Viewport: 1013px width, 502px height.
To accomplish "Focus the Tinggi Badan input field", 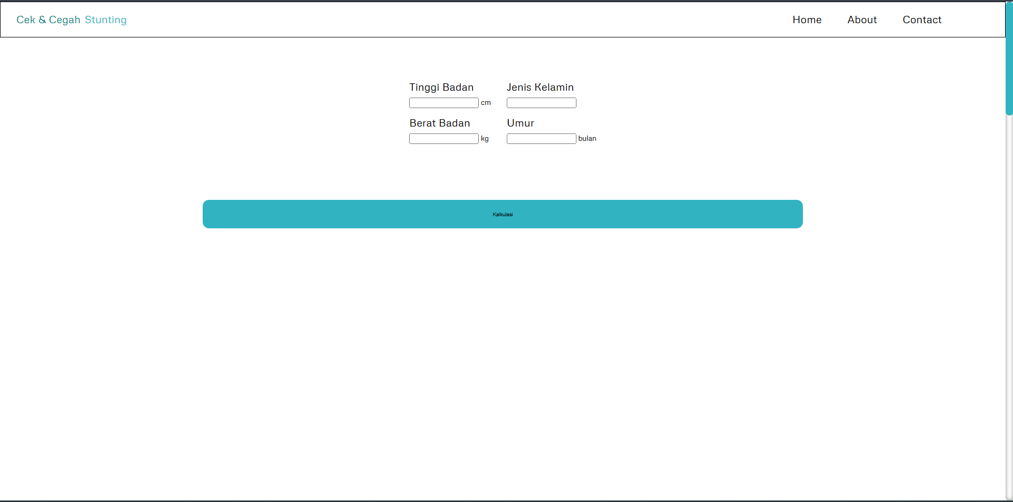I will coord(443,103).
